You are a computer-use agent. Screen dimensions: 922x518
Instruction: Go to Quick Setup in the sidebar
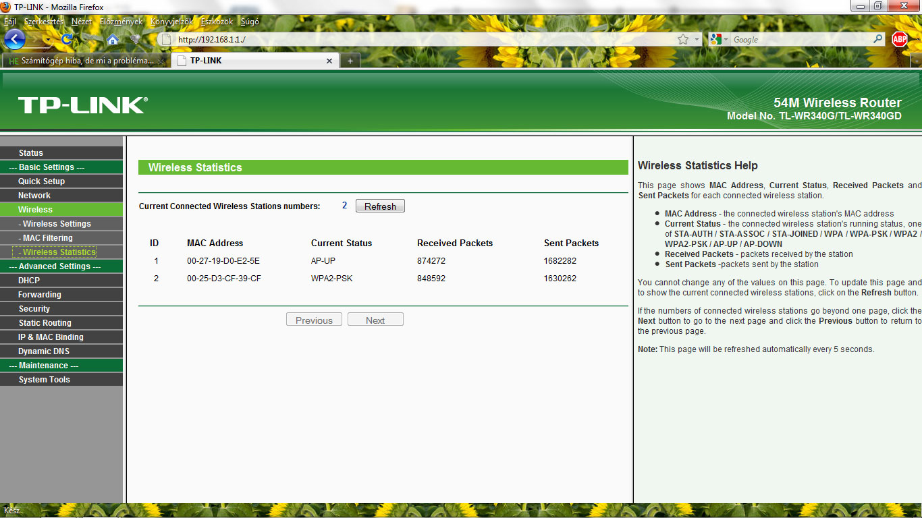61,181
